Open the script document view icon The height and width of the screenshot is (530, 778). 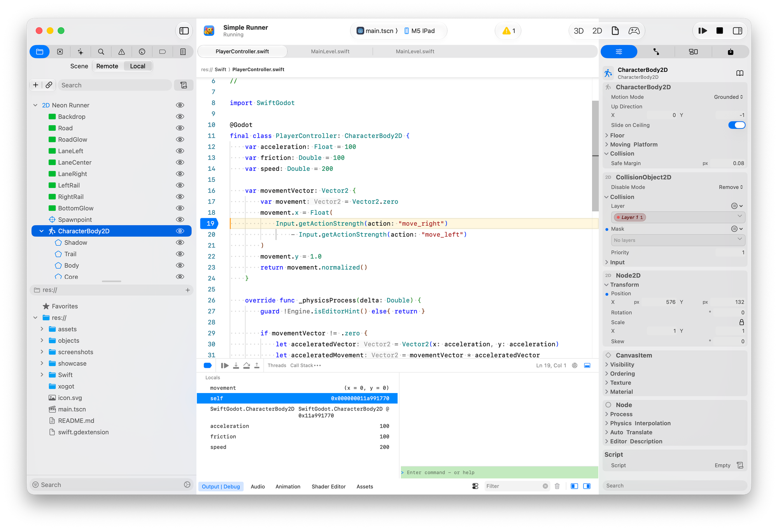(615, 31)
